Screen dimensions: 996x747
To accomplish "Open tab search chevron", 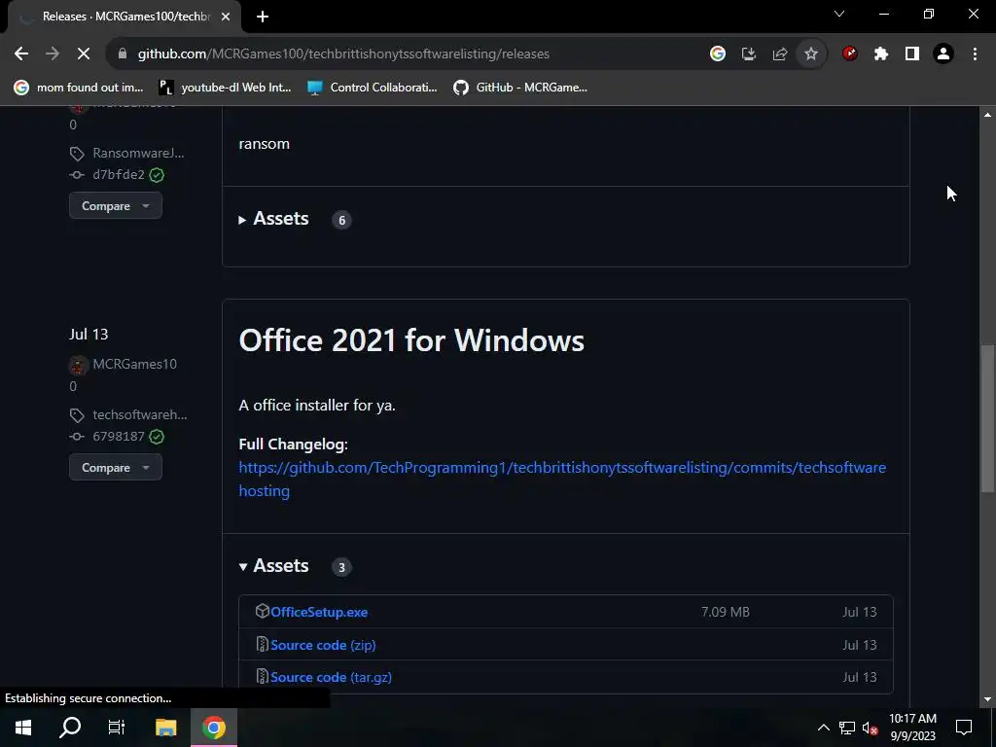I will coord(839,14).
